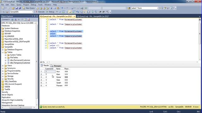This screenshot has width=202, height=113.
Task: Open the Tools menu
Action: pos(40,5)
